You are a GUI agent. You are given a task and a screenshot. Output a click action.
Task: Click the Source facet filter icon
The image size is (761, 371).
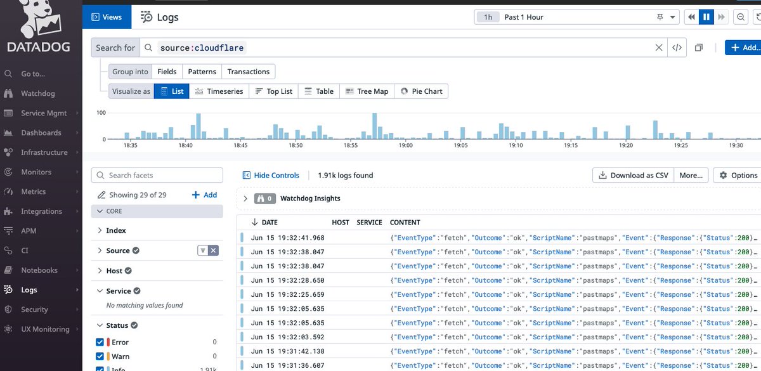[203, 251]
